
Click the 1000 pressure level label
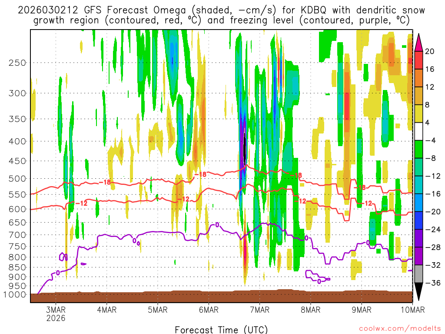pyautogui.click(x=15, y=295)
